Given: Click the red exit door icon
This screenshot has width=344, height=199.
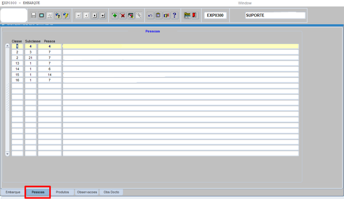Looking at the screenshot, I should pyautogui.click(x=195, y=15).
